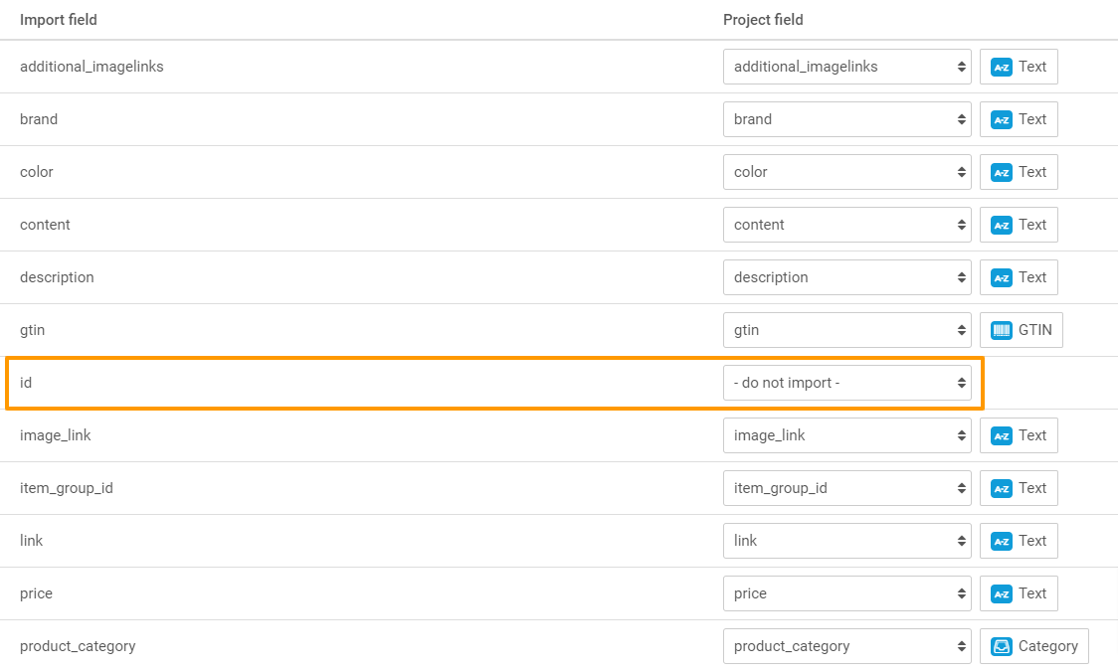Open the description project field dropdown
The image size is (1118, 672).
(x=846, y=277)
